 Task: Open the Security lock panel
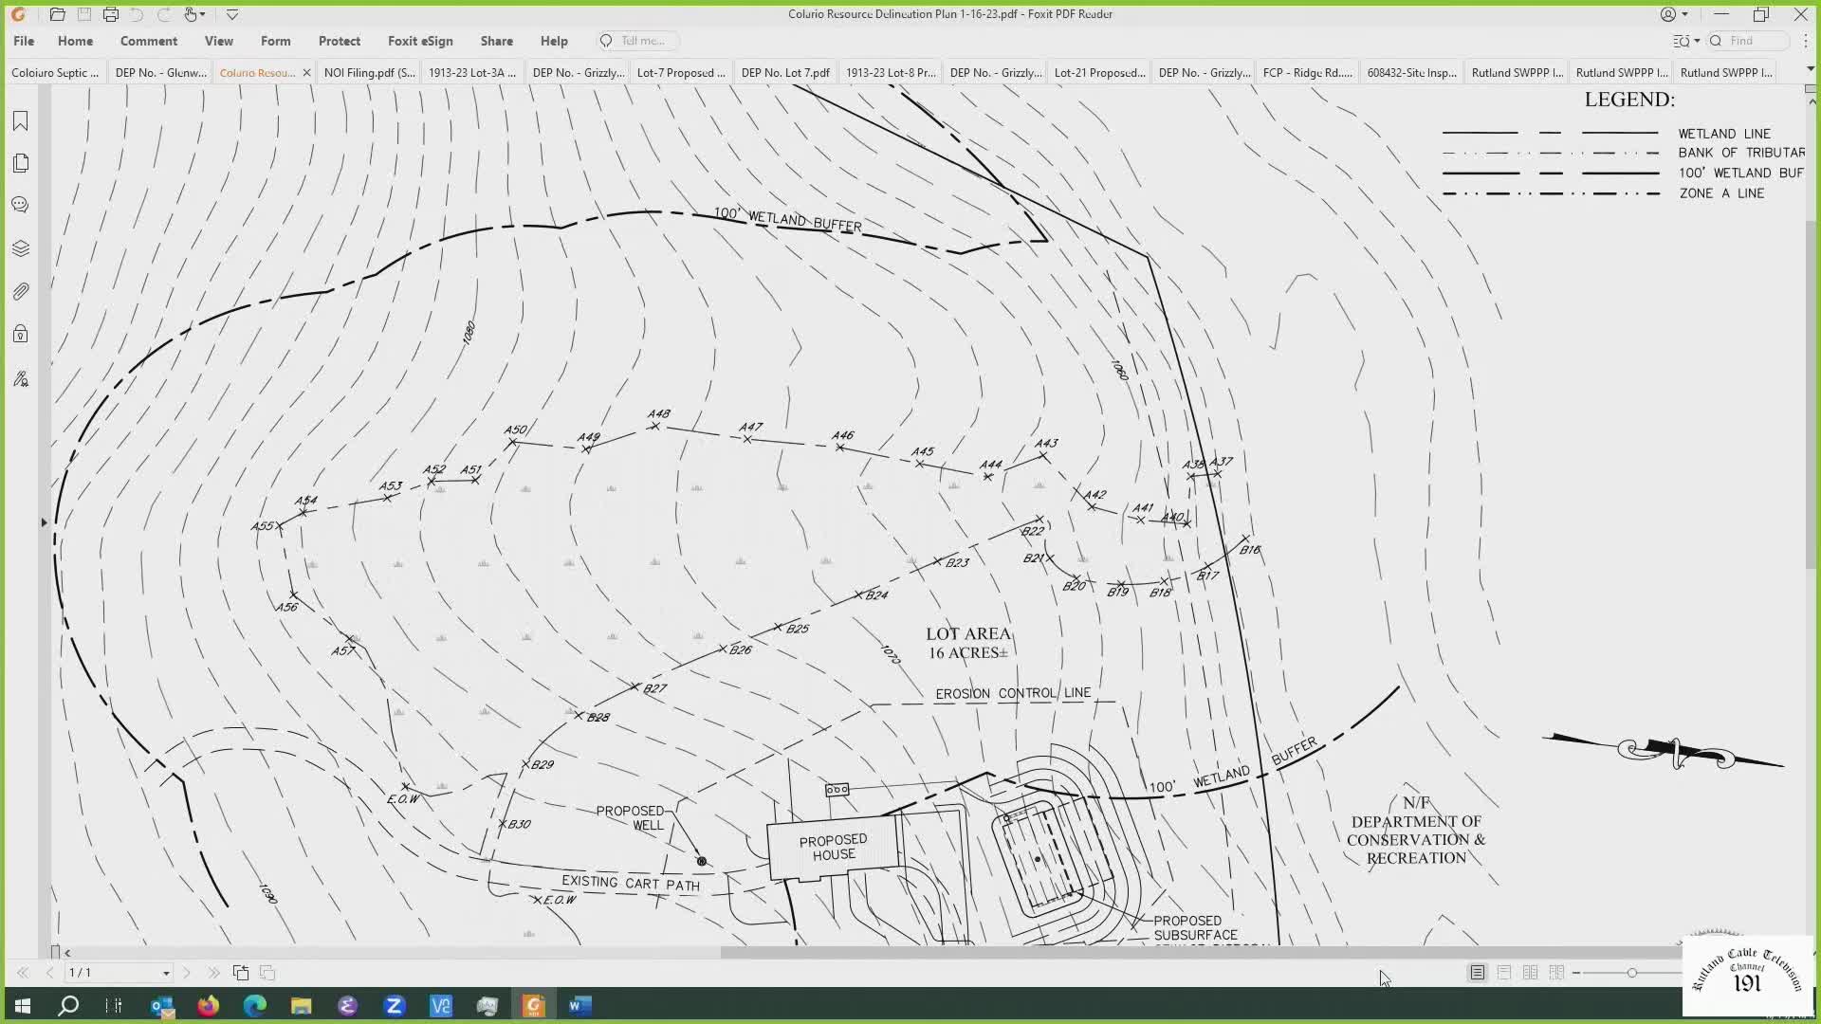pyautogui.click(x=20, y=334)
